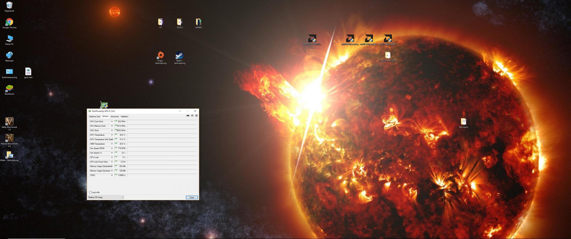Image resolution: width=571 pixels, height=239 pixels.
Task: Expand the GPU Core Clock sensor dropdown
Action: point(112,122)
